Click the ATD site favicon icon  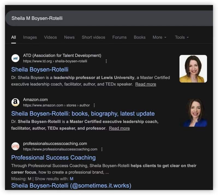pos(16,58)
